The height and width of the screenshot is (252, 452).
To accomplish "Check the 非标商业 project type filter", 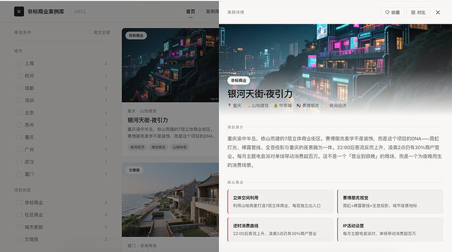I will (x=19, y=202).
